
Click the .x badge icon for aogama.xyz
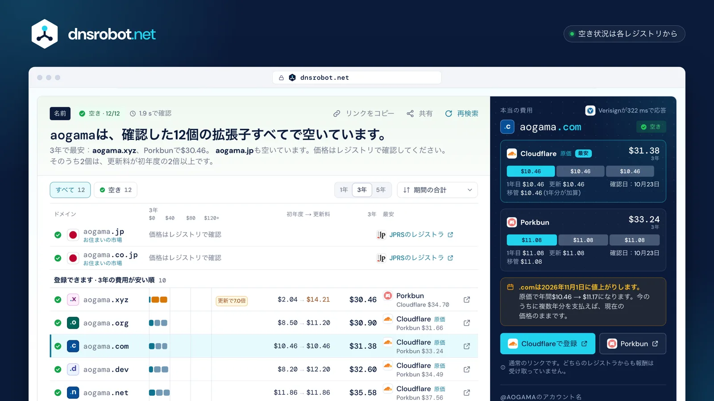[x=73, y=299]
